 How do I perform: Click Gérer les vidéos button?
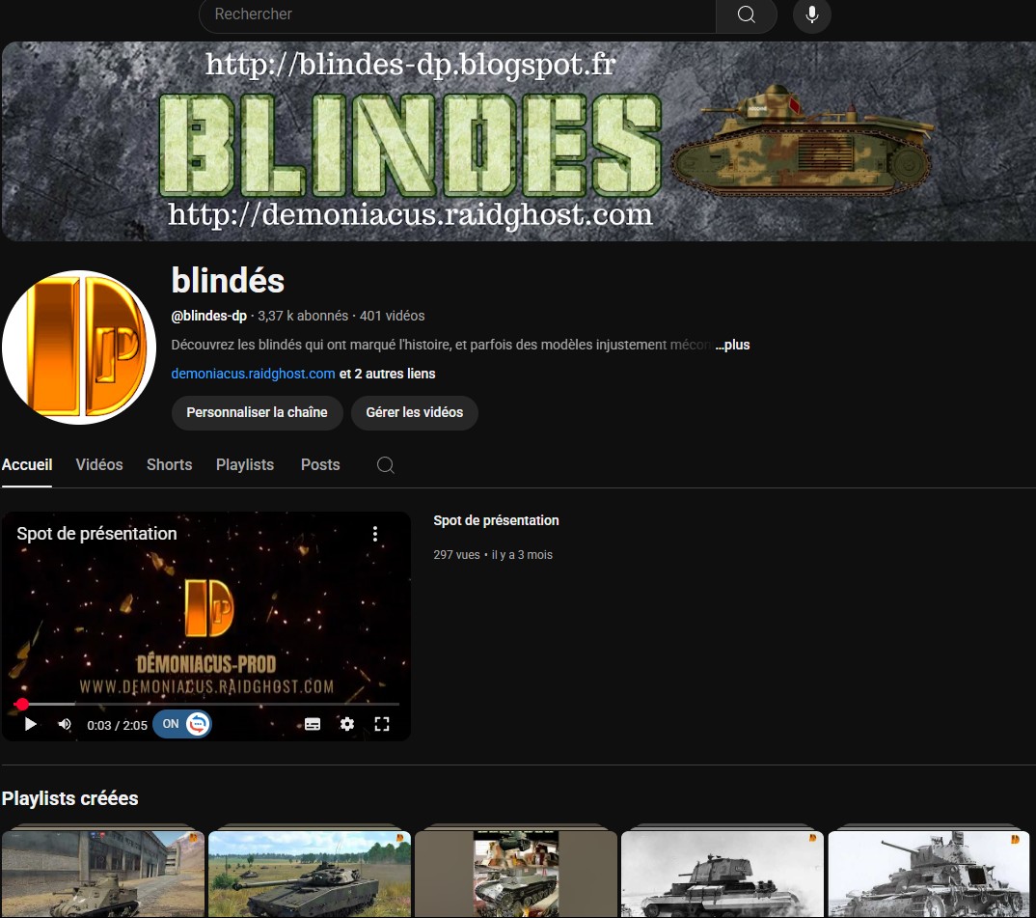(415, 413)
